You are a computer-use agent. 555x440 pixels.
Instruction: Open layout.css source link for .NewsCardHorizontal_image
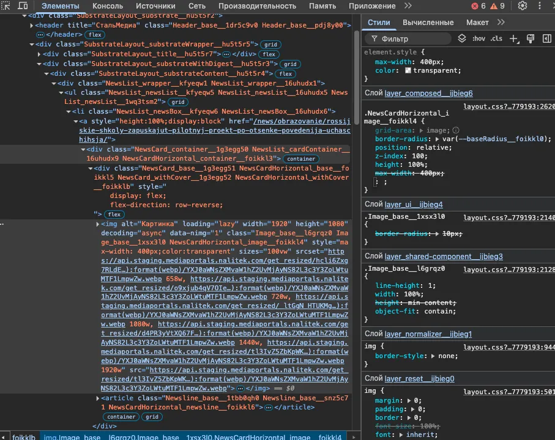pos(509,107)
